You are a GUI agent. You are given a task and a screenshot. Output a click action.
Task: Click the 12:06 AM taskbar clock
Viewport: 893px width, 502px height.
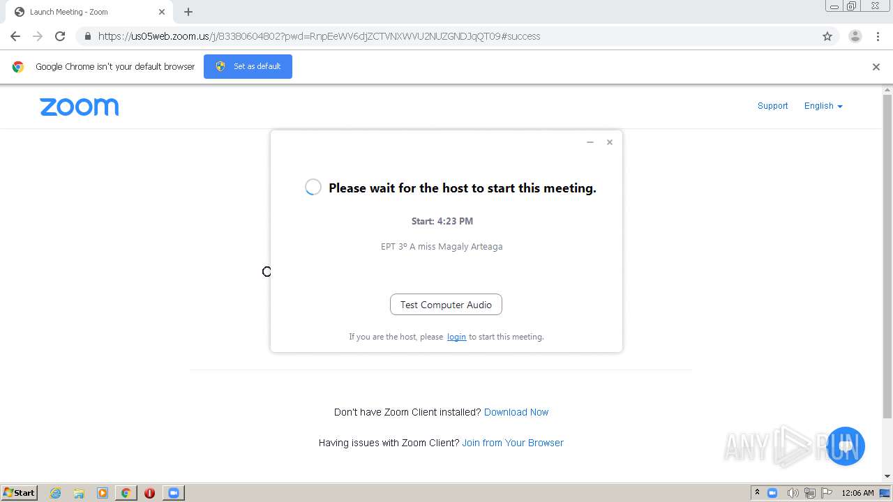(x=857, y=493)
